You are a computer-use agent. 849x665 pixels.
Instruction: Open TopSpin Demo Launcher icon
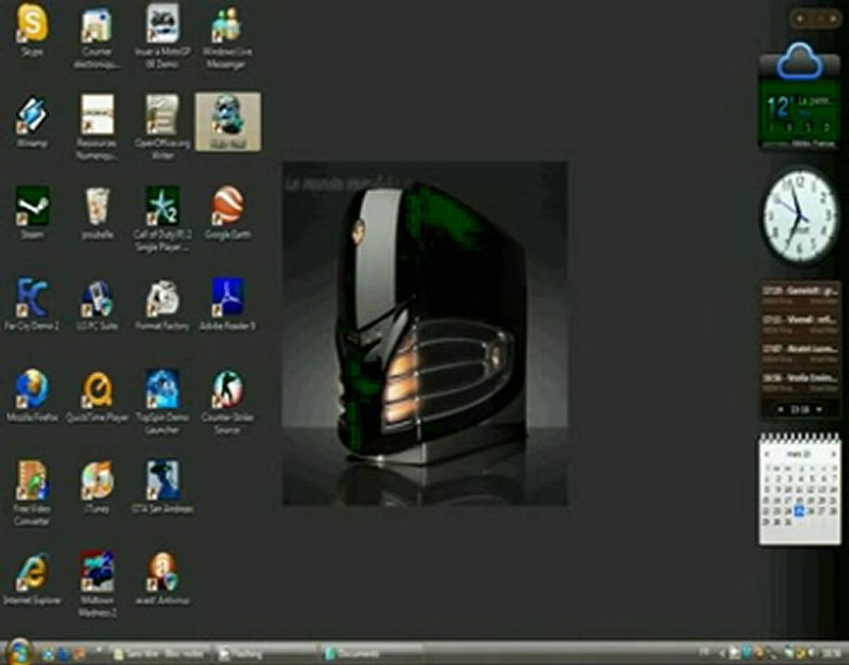[162, 402]
